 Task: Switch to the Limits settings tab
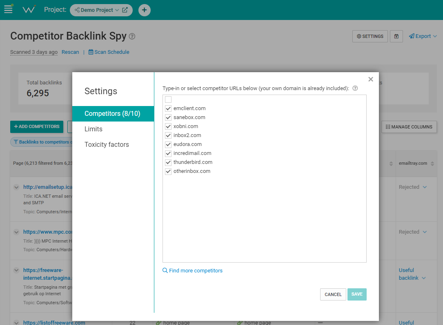(93, 129)
